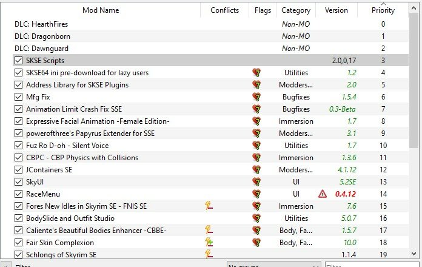
Task: Click the 0.3-Beta version cell
Action: click(342, 109)
